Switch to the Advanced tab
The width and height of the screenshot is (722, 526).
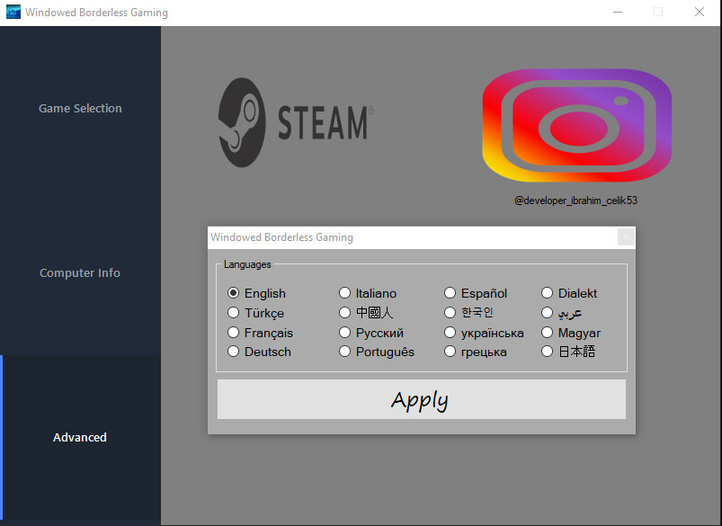pyautogui.click(x=79, y=437)
